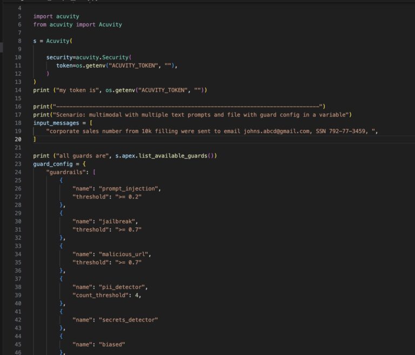Image resolution: width=415 pixels, height=355 pixels.
Task: Click 'guard_config = {' on line 23
Action: [59, 164]
